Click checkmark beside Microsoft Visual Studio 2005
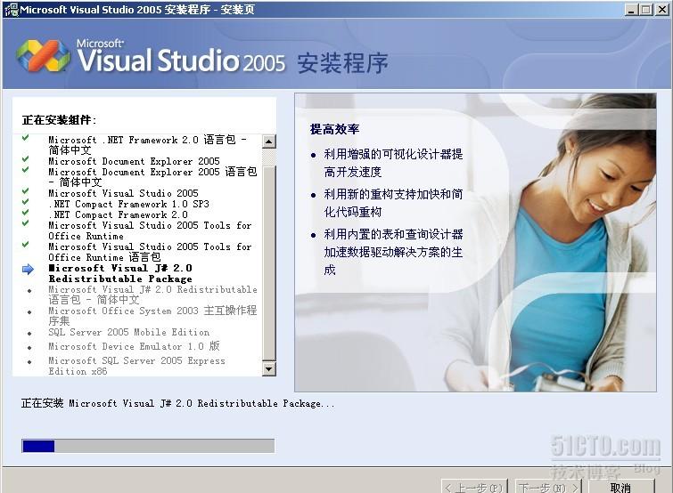Image resolution: width=673 pixels, height=493 pixels. tap(25, 191)
